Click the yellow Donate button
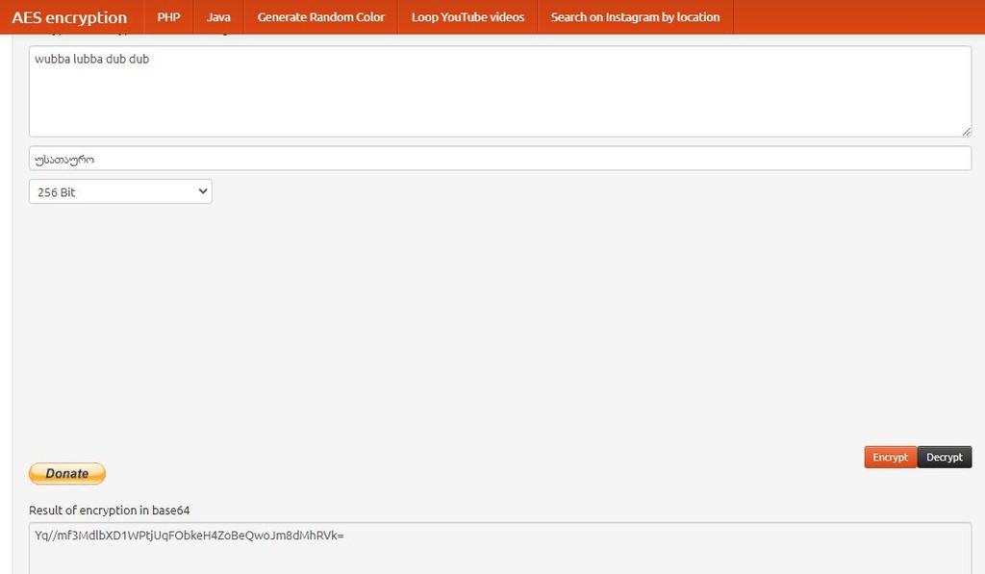 67,473
